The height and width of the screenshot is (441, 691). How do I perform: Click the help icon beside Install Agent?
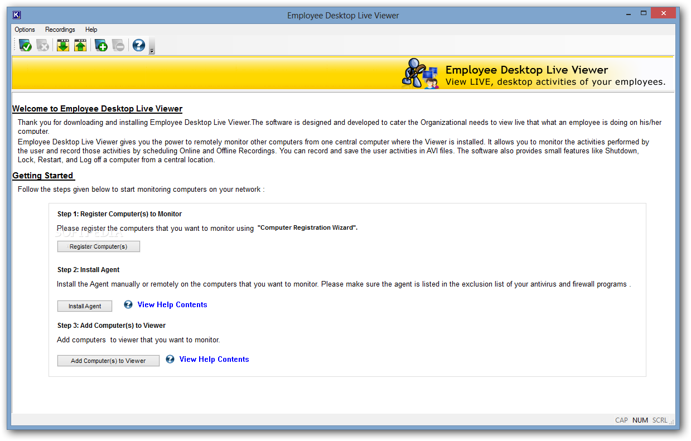point(128,304)
